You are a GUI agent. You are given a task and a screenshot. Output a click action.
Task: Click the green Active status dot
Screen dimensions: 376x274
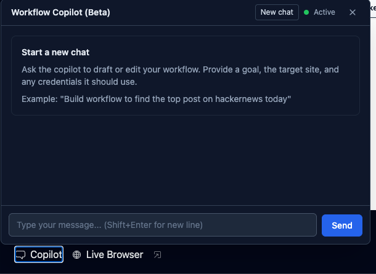306,12
